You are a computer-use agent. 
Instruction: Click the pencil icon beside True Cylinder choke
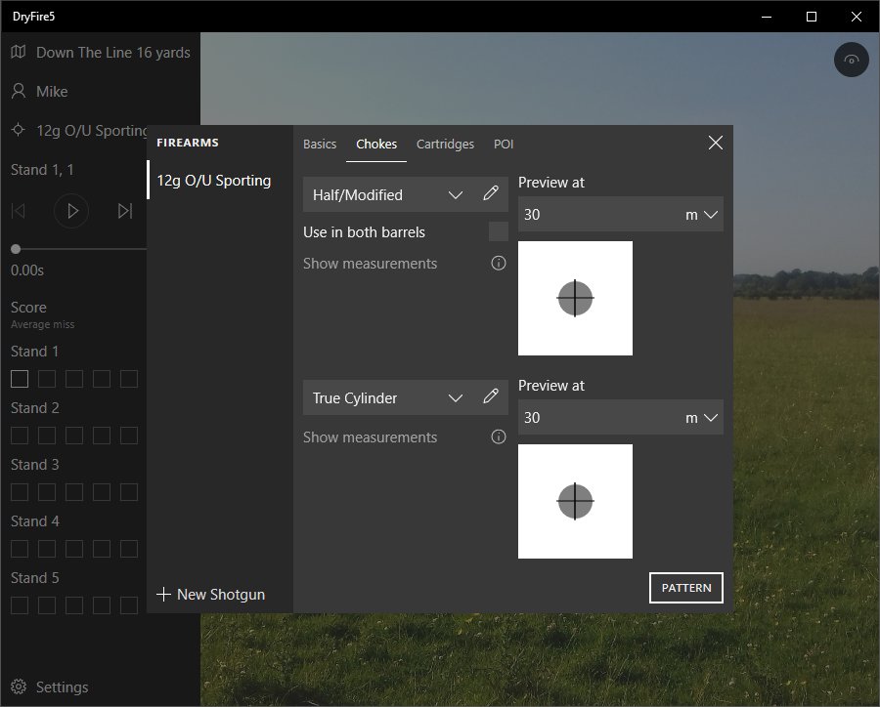pyautogui.click(x=491, y=397)
